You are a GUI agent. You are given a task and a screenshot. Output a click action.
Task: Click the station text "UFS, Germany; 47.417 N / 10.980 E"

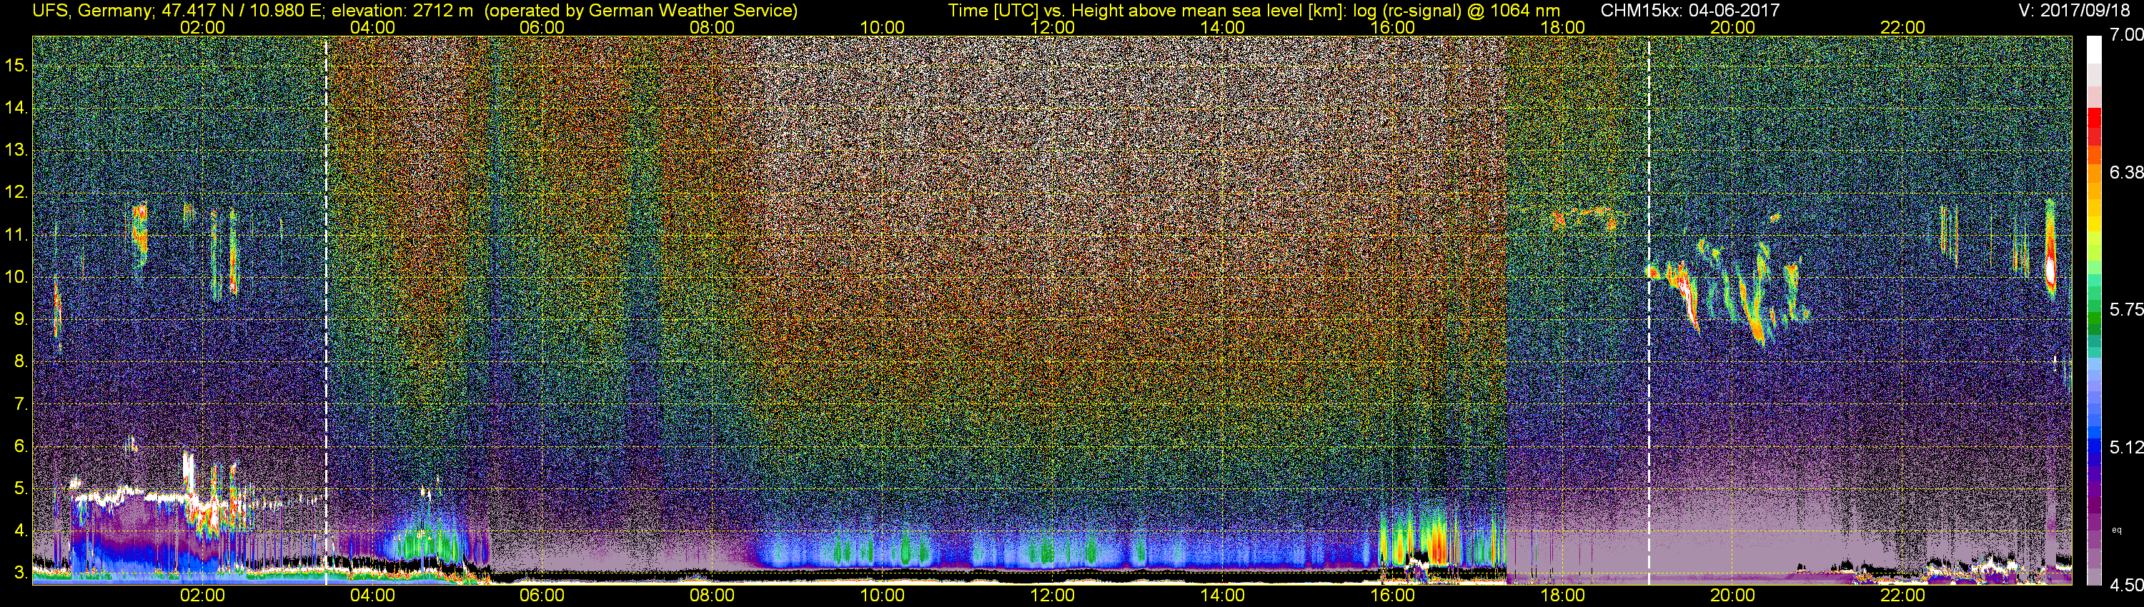[179, 10]
